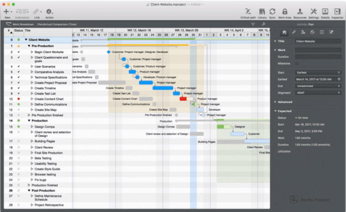Click the Work Breakdown view icon
This screenshot has height=212, width=346.
(8, 24)
